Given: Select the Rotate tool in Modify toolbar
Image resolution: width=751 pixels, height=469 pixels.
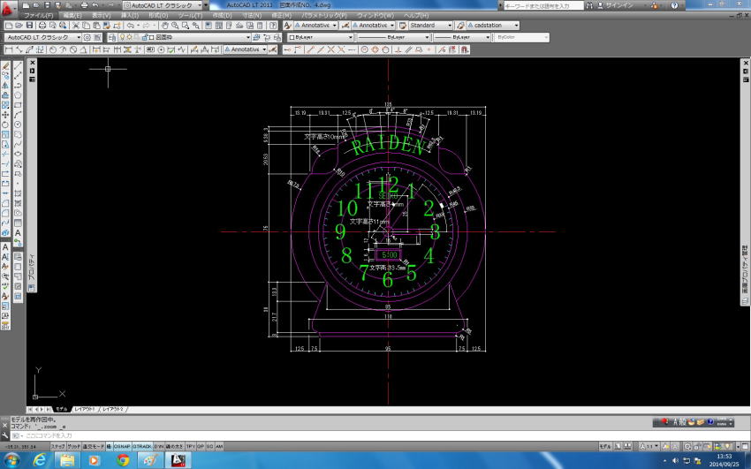Looking at the screenshot, I should 6,125.
